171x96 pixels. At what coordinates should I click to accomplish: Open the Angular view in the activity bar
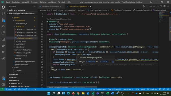coord(3,52)
